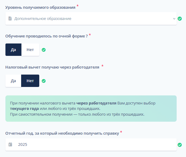The height and width of the screenshot is (157, 186).
Task: Choose 'Да' for tax deduction via employer
Action: tap(13, 81)
